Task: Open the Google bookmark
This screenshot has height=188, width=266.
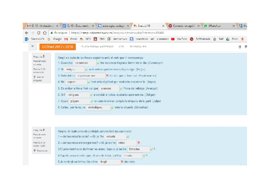Action: click(x=55, y=39)
